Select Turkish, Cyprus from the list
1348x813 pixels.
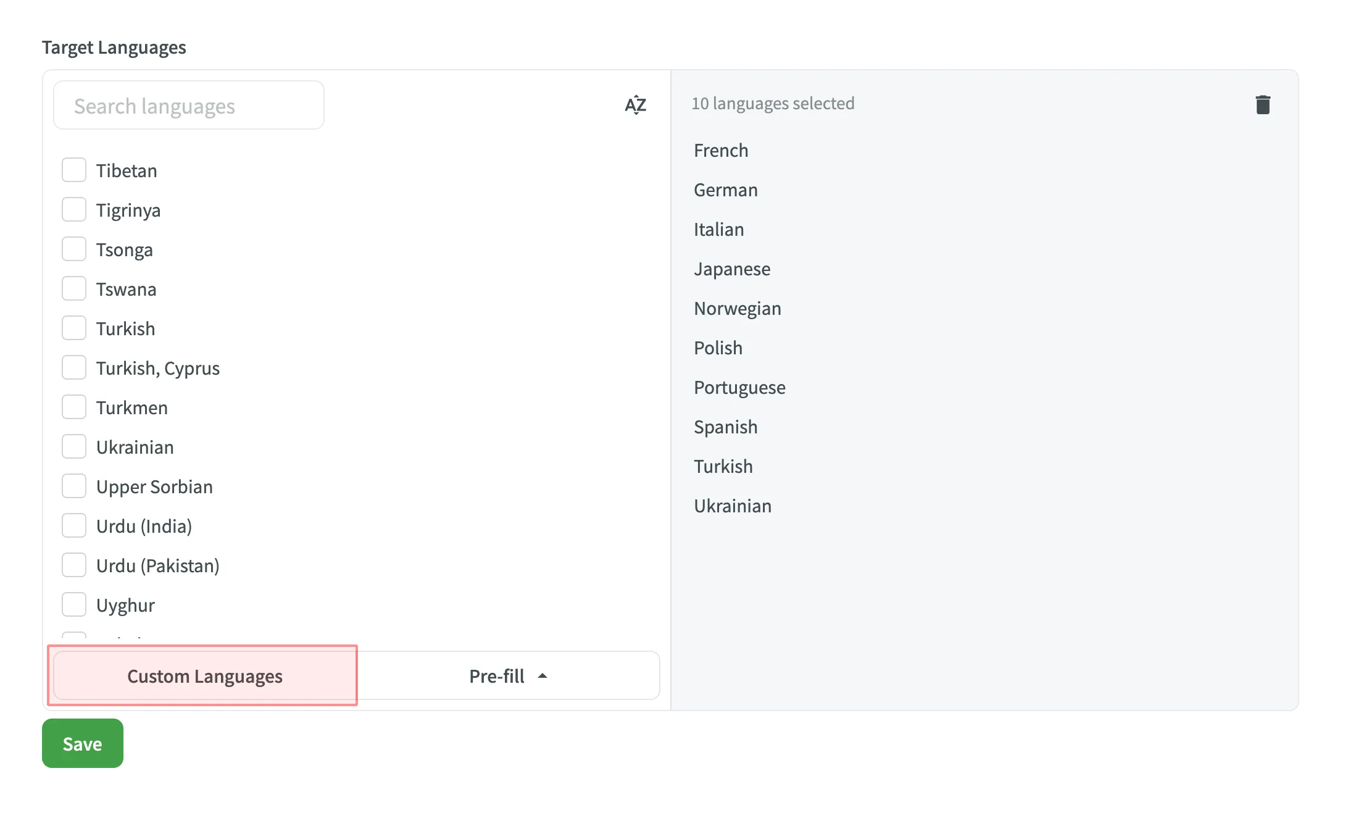tap(73, 367)
